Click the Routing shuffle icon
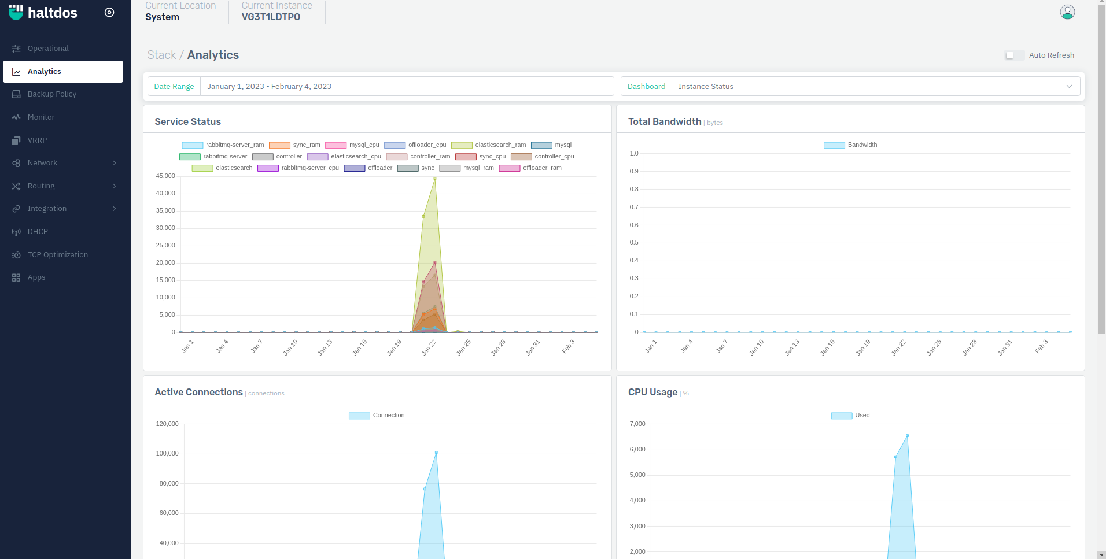The width and height of the screenshot is (1106, 559). pyautogui.click(x=16, y=186)
